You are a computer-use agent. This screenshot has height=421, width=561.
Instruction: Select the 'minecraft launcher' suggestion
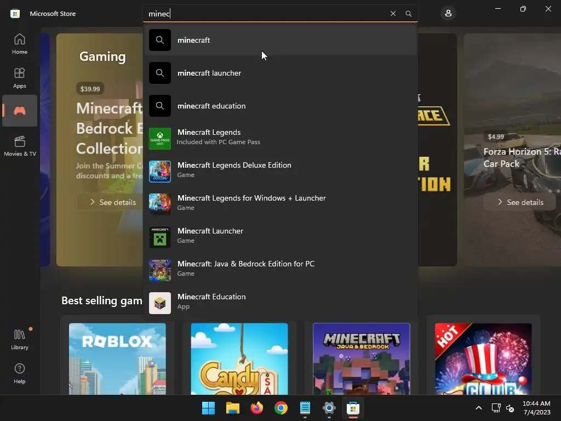click(x=280, y=73)
